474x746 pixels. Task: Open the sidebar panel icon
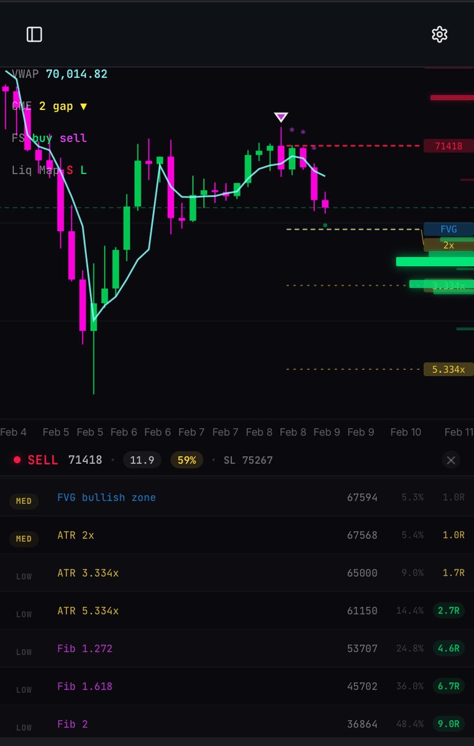coord(34,34)
